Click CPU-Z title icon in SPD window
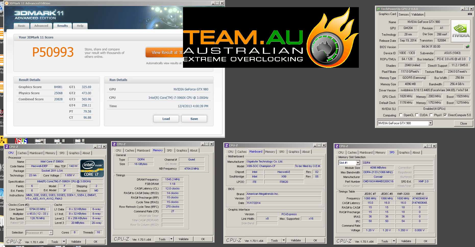Image resolution: width=475 pixels, height=247 pixels. click(x=337, y=146)
